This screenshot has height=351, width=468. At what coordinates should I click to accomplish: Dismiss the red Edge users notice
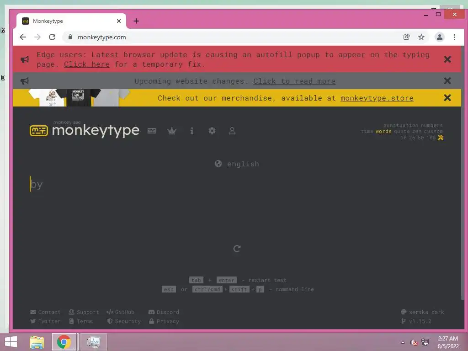pyautogui.click(x=447, y=59)
